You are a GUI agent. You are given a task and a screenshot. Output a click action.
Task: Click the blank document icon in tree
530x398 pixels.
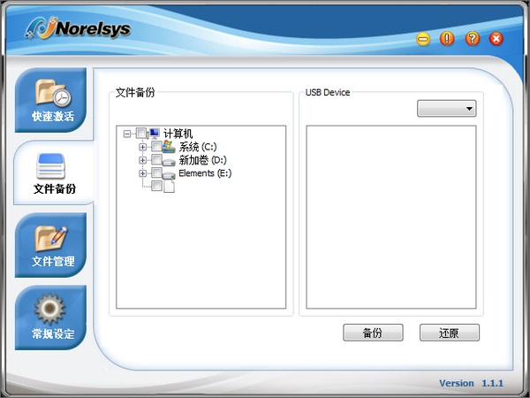point(169,186)
